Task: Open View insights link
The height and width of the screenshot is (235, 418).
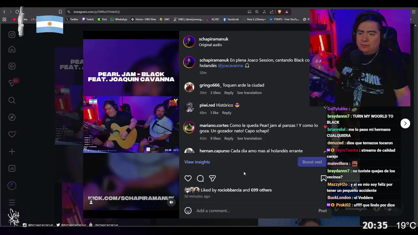Action: [x=197, y=162]
